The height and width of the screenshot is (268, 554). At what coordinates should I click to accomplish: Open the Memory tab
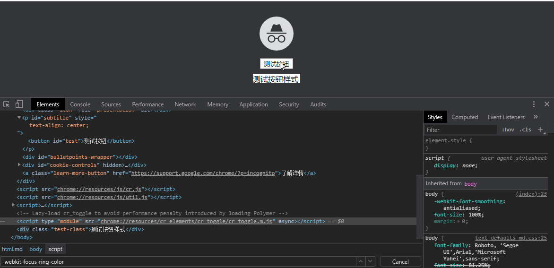click(x=217, y=104)
